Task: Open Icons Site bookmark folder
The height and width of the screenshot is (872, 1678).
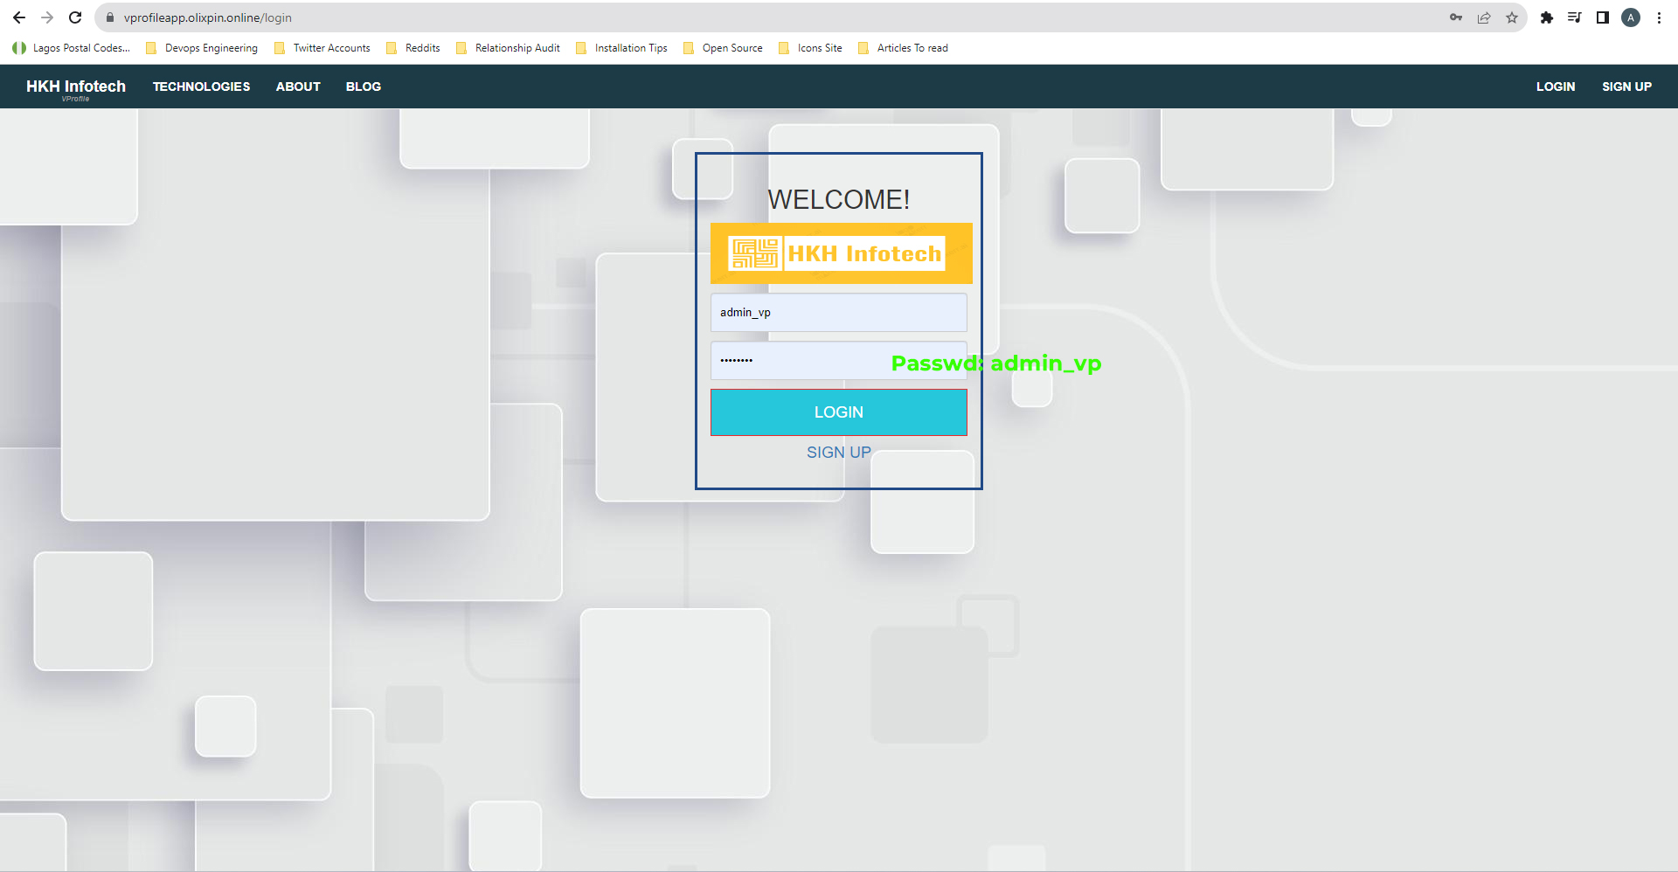Action: coord(810,48)
